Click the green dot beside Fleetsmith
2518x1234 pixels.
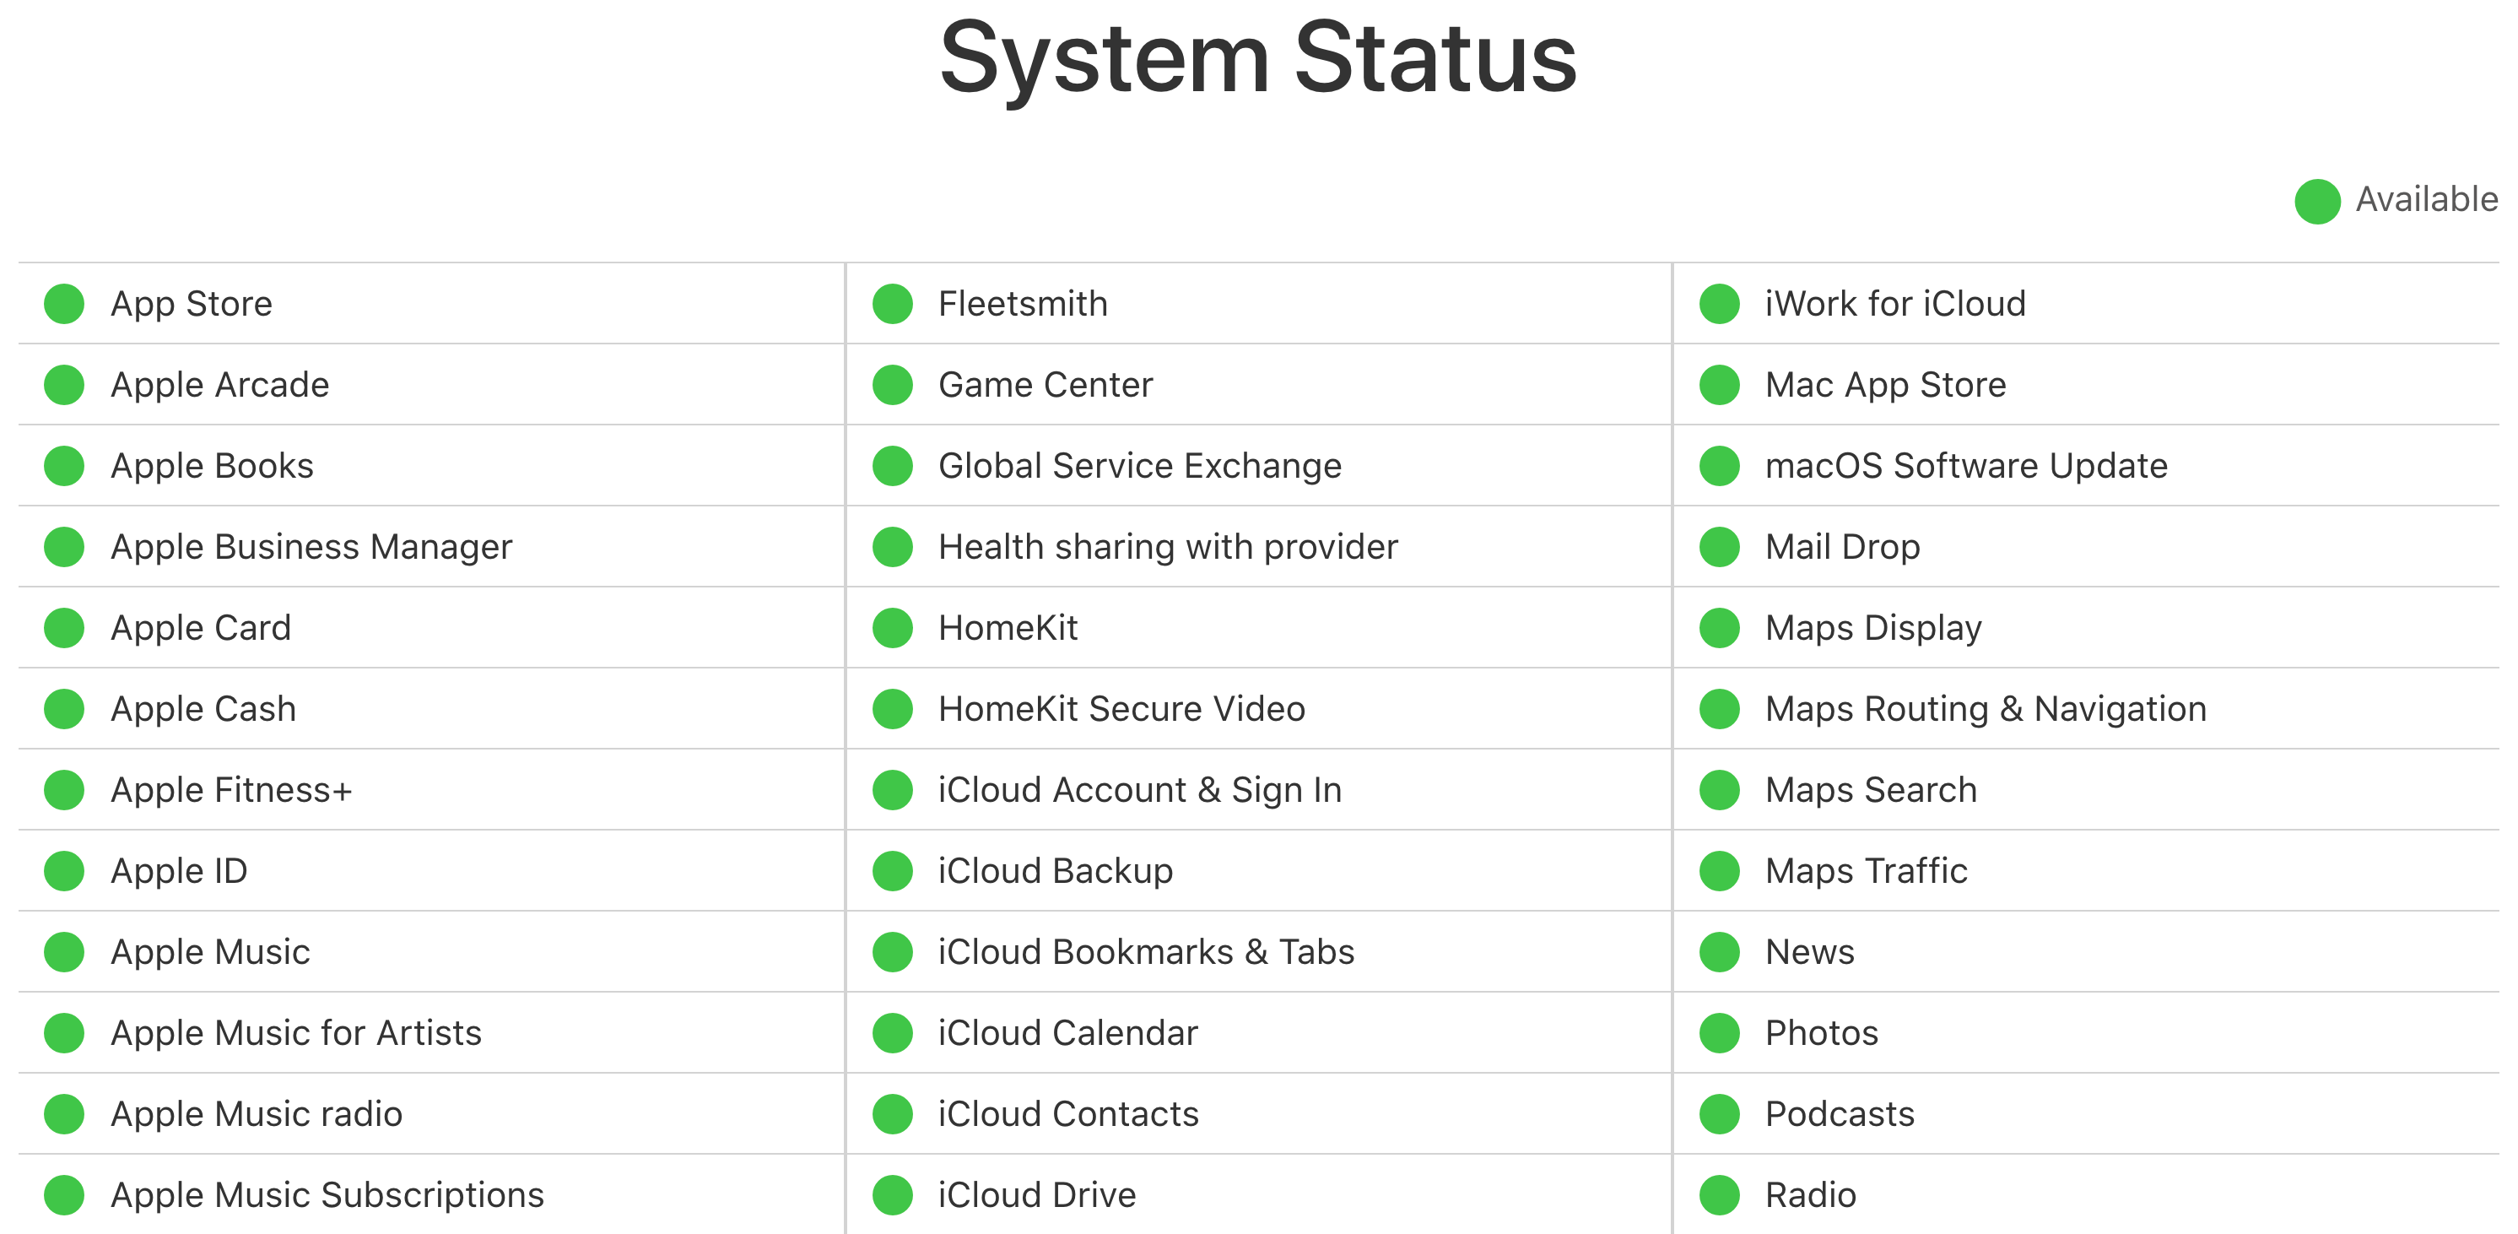[891, 304]
